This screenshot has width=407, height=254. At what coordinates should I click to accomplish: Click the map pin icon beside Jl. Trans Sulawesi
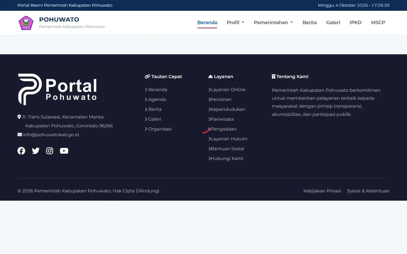pos(19,117)
